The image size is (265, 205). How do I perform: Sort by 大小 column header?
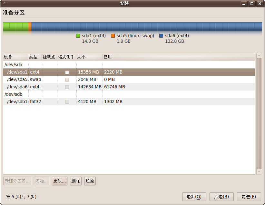89,57
